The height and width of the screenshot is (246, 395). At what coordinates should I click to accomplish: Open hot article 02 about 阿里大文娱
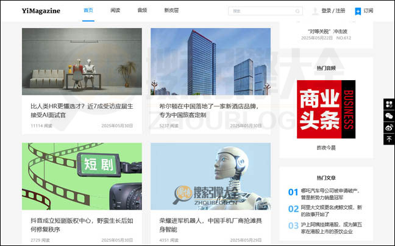pyautogui.click(x=331, y=211)
